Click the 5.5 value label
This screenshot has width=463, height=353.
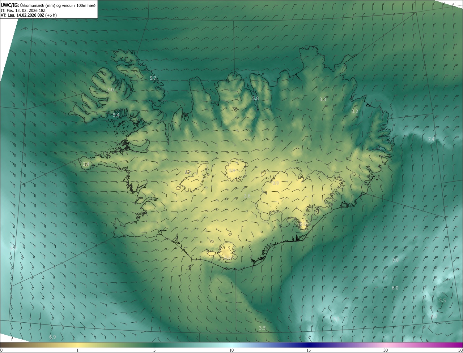point(442,301)
